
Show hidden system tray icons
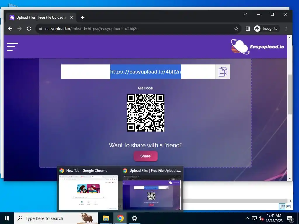247,218
